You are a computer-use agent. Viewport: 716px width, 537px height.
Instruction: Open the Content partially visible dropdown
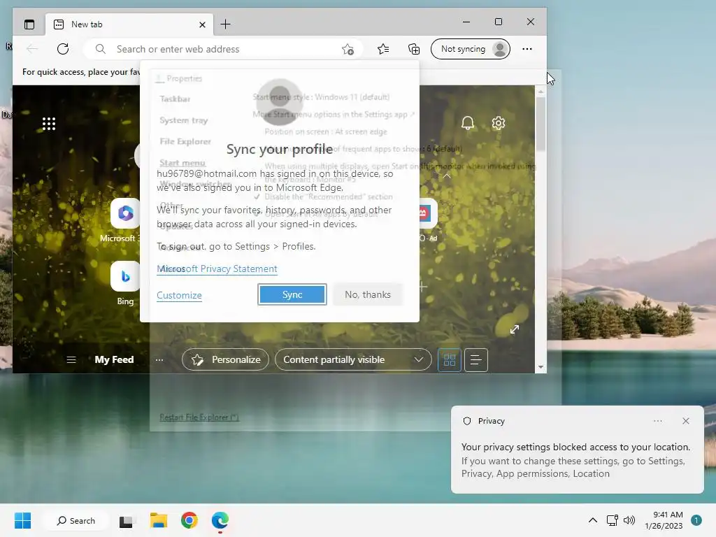click(353, 360)
